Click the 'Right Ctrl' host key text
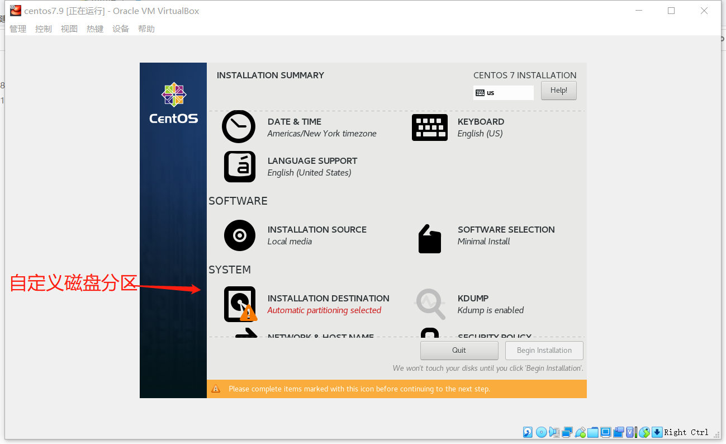The image size is (726, 444). coord(686,432)
